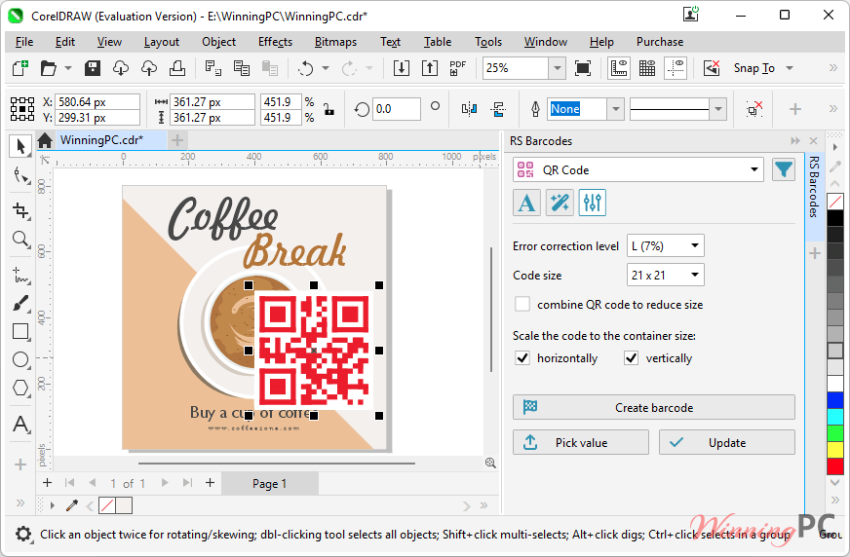Image resolution: width=850 pixels, height=557 pixels.
Task: Select the Page 1 tab
Action: [x=269, y=483]
